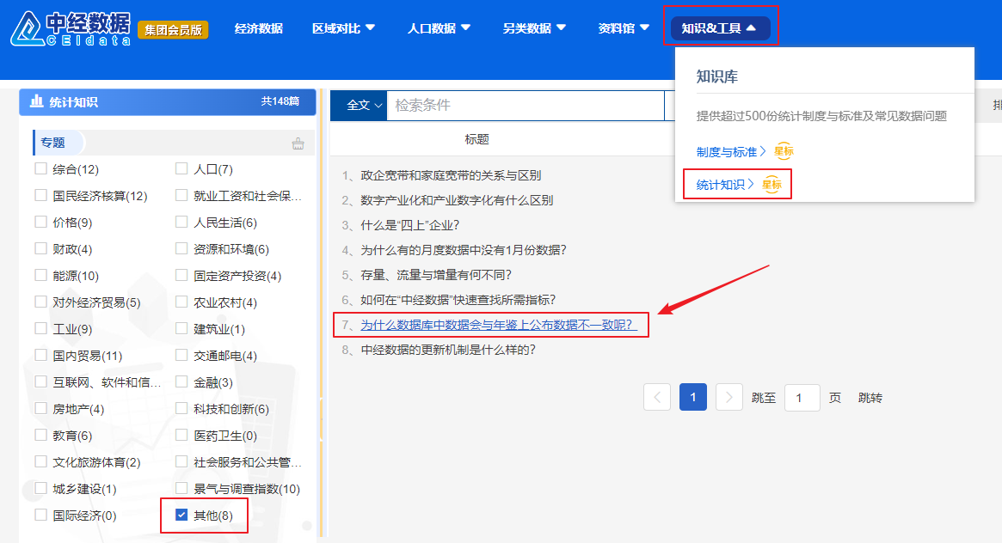Click the CEIdata logo icon
Viewport: 1002px width, 543px height.
(x=30, y=28)
